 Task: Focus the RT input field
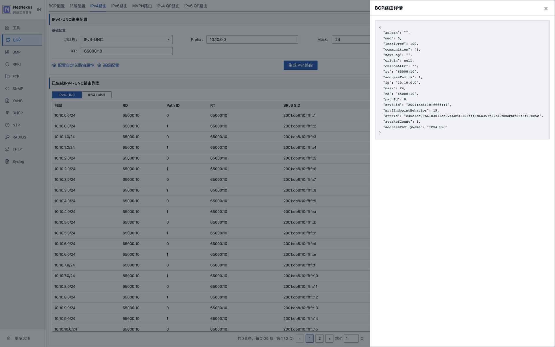coord(127,51)
